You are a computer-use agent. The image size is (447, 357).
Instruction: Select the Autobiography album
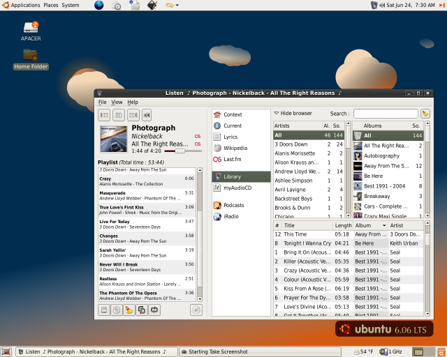point(388,155)
